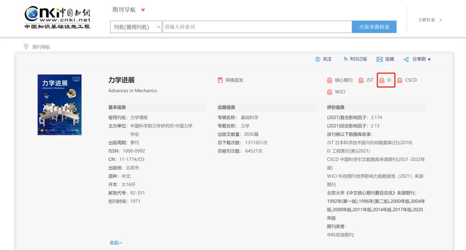
Task: Click the WJCI badge icon
Action: coord(329,92)
